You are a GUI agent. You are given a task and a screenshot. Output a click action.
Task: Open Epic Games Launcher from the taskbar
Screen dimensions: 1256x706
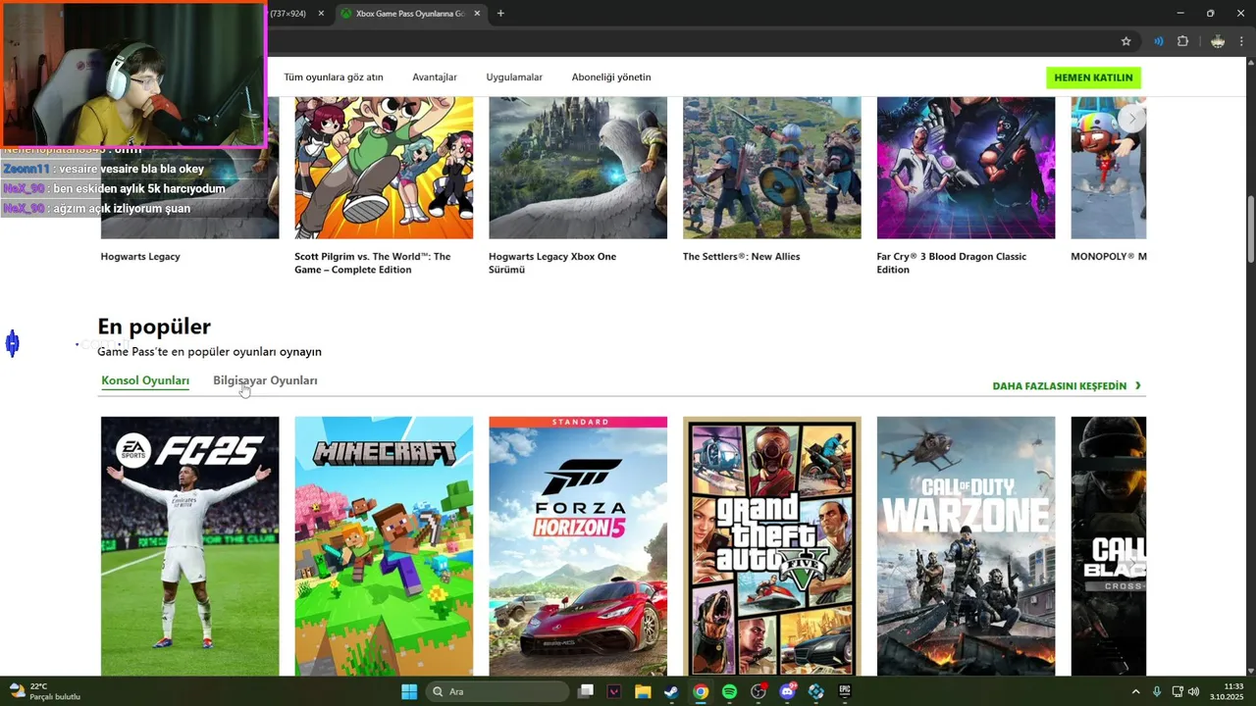[845, 691]
